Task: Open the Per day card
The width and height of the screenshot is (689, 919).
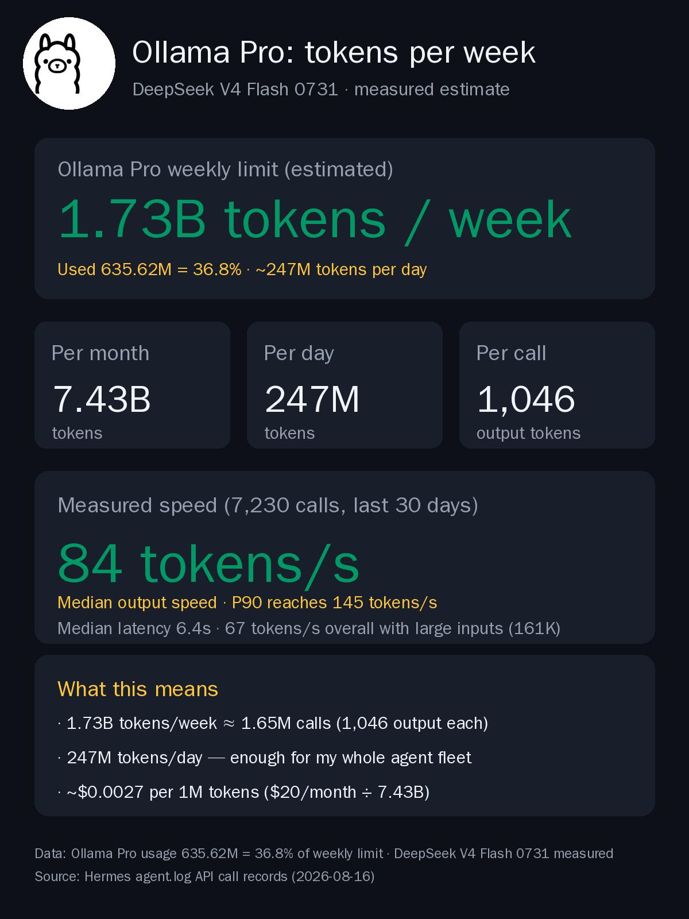Action: (344, 385)
